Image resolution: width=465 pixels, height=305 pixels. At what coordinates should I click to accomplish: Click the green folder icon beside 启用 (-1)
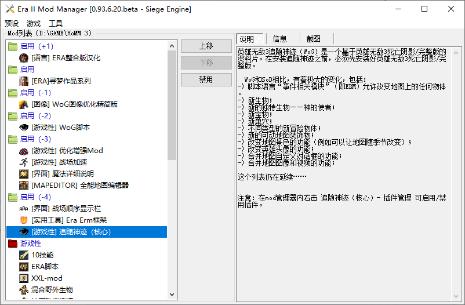tap(12, 93)
